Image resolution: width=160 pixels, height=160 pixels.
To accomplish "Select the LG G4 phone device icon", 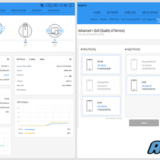I will [x=90, y=106].
